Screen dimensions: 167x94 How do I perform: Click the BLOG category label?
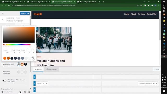click(x=39, y=57)
